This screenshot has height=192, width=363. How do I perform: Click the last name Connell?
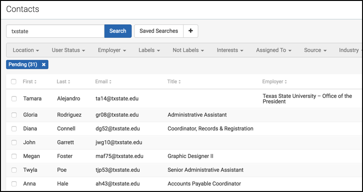66,129
